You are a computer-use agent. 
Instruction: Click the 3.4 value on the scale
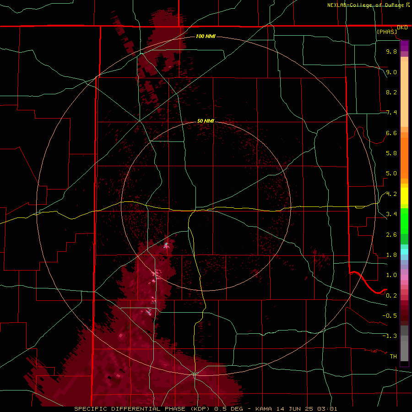pos(391,214)
